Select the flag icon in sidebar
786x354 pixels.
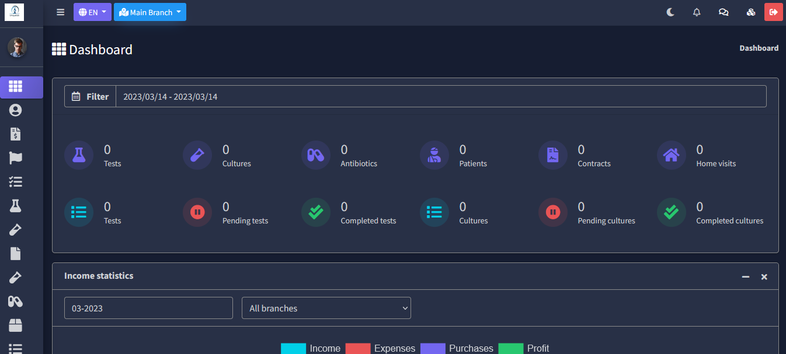pyautogui.click(x=15, y=158)
